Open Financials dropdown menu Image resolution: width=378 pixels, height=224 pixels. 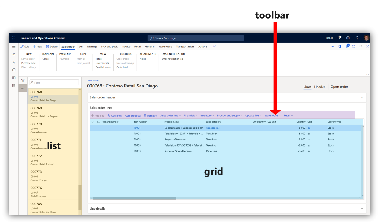pos(191,115)
